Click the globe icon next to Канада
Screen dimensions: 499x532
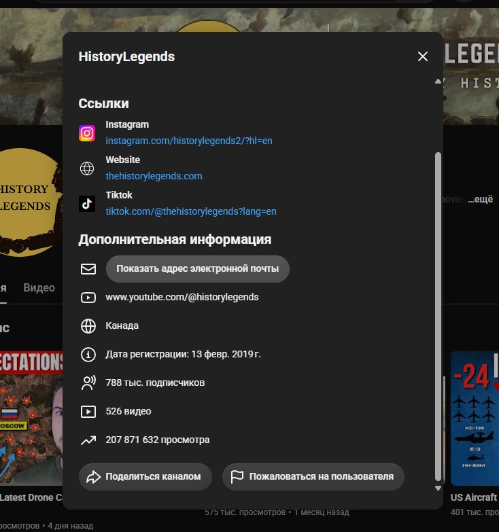(x=88, y=326)
